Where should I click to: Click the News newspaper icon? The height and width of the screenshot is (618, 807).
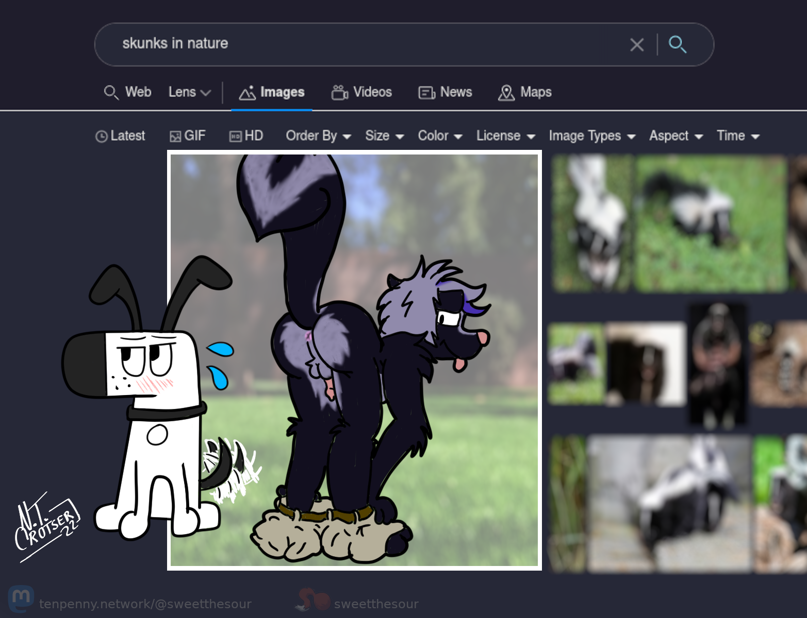point(426,93)
